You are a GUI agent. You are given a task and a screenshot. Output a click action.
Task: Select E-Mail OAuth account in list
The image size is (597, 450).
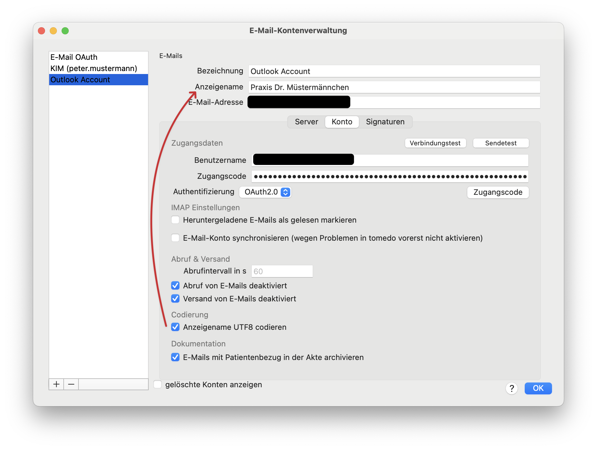98,57
